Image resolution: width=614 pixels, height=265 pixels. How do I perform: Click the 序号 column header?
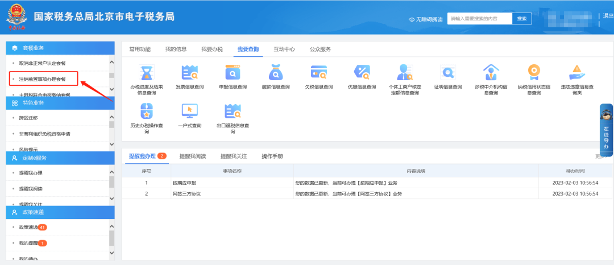[147, 171]
